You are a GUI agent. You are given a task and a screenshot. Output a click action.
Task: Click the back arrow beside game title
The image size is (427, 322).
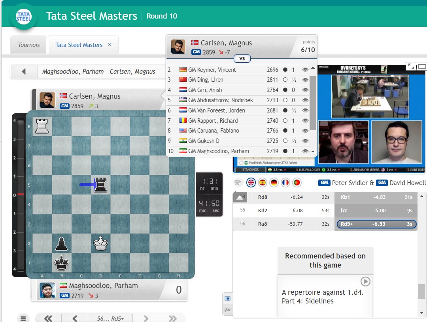click(x=24, y=71)
